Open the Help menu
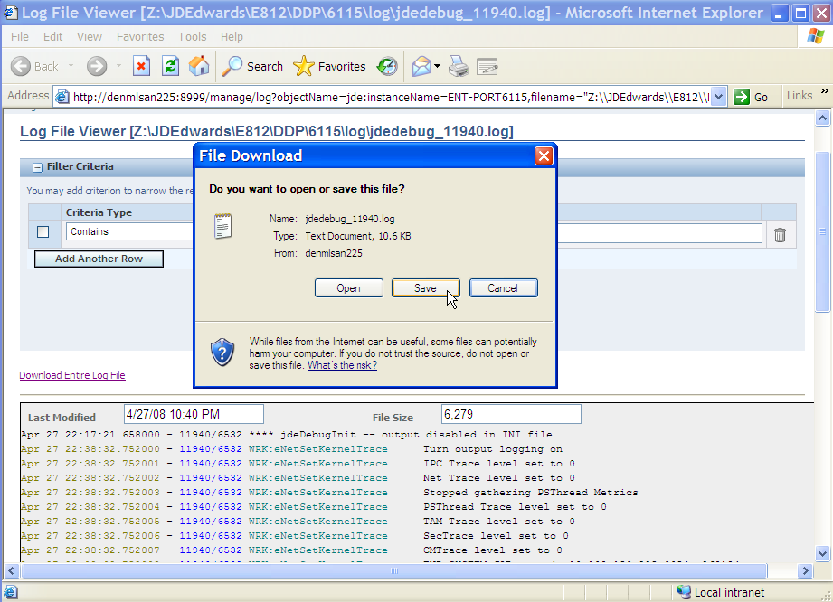 pyautogui.click(x=232, y=37)
